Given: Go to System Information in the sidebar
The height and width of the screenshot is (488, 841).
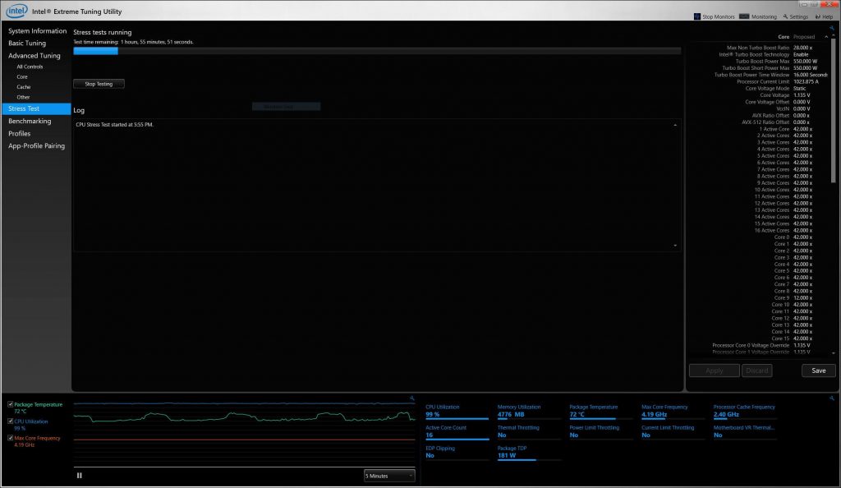Looking at the screenshot, I should click(x=37, y=31).
